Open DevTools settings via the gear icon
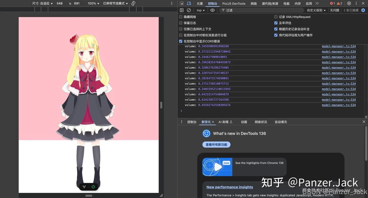The image size is (368, 198). [349, 3]
